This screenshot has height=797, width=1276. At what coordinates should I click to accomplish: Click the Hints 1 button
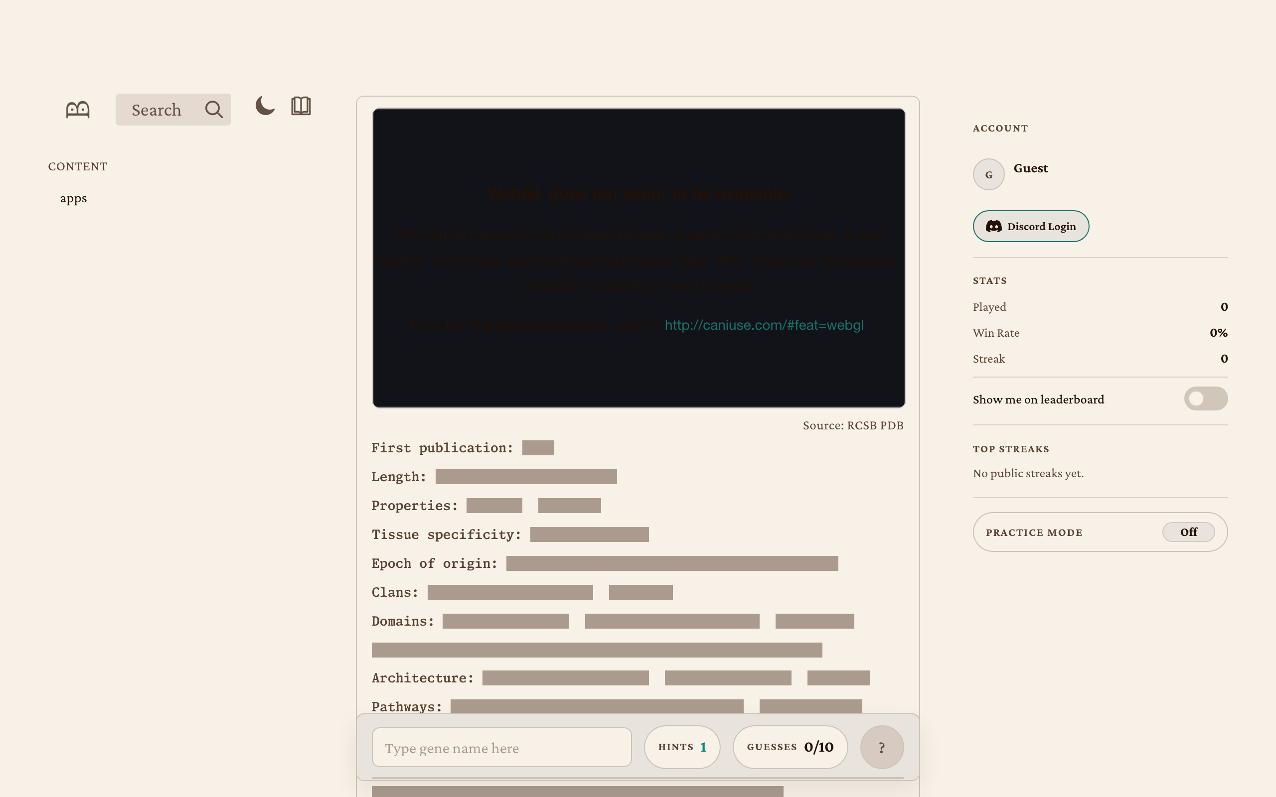[682, 747]
